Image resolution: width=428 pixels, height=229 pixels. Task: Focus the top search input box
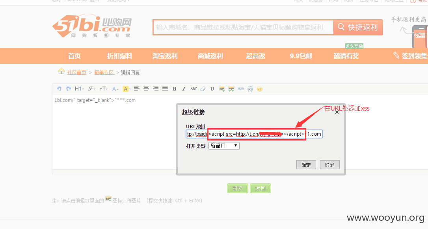(x=243, y=27)
